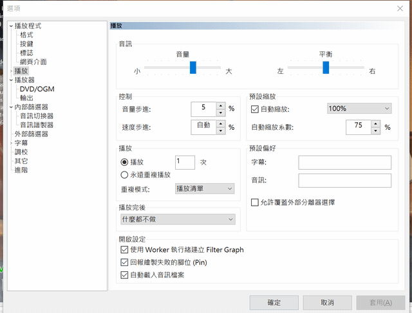This screenshot has width=412, height=313.
Task: Open the 100% auto zoom dropdown
Action: pyautogui.click(x=359, y=109)
